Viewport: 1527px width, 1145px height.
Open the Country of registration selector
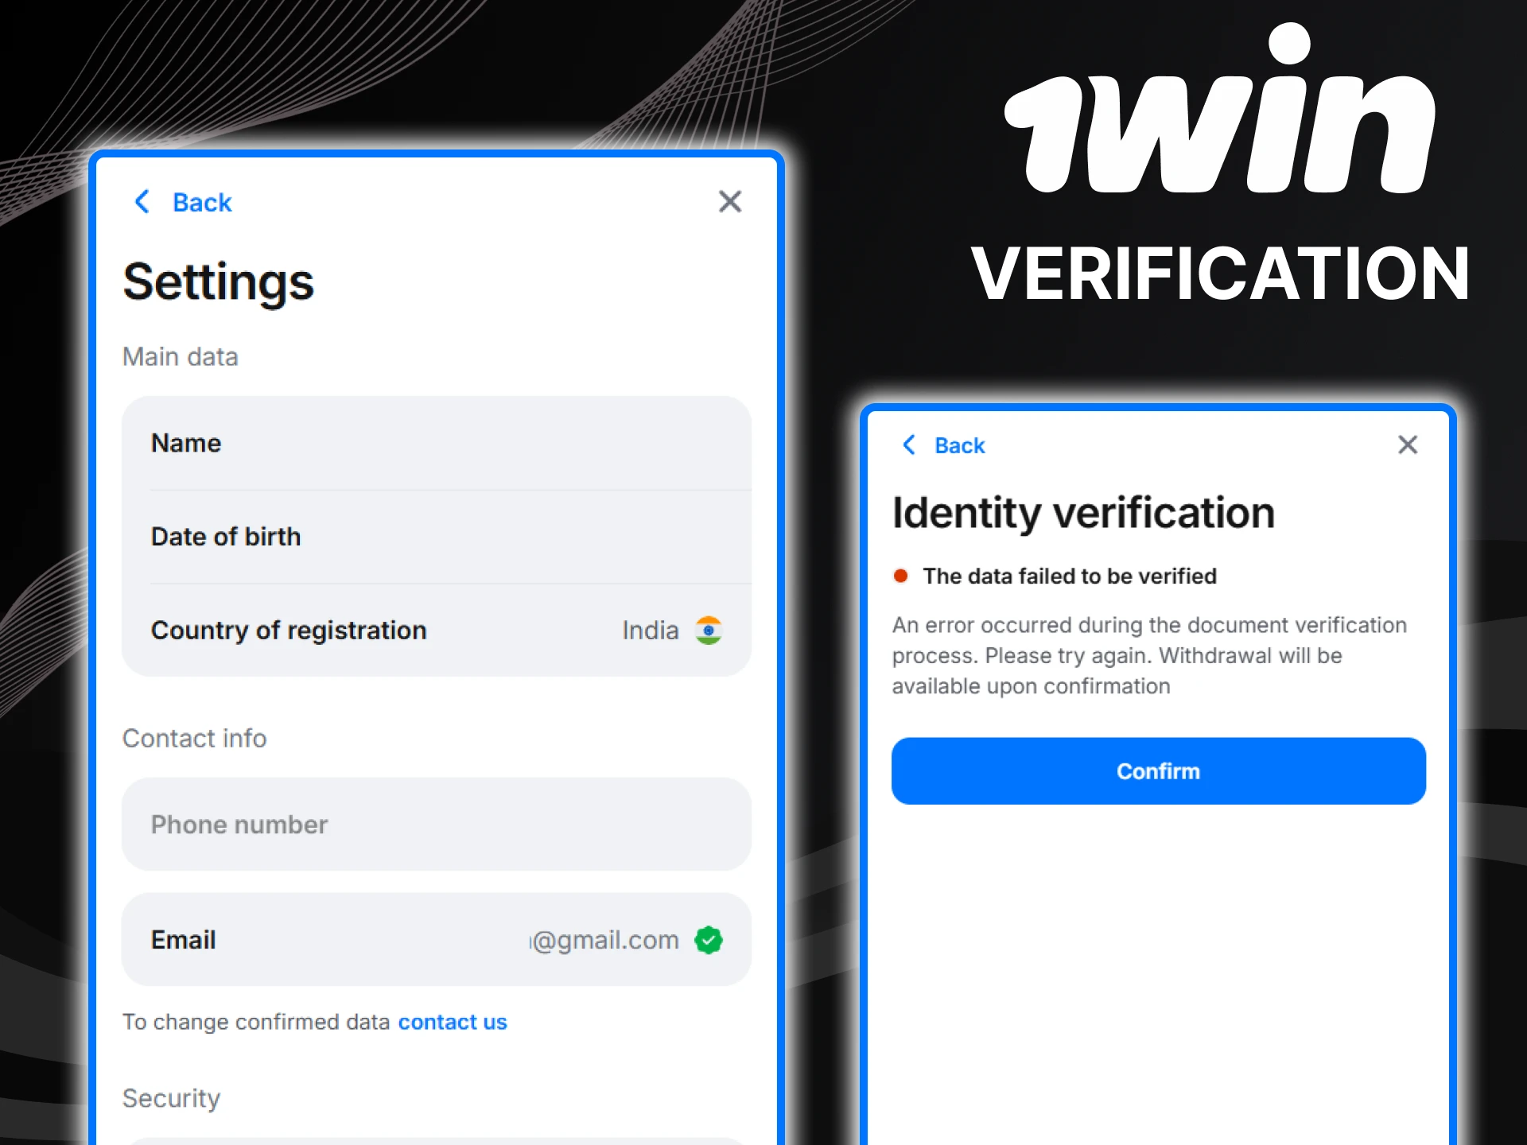pyautogui.click(x=436, y=630)
